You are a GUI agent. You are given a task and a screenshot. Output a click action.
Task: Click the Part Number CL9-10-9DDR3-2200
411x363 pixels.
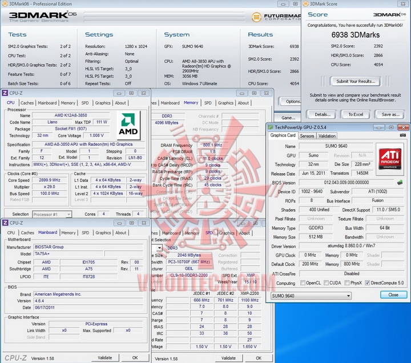[x=189, y=276]
